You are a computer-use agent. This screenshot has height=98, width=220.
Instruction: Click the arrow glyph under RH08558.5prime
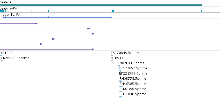point(121,81)
